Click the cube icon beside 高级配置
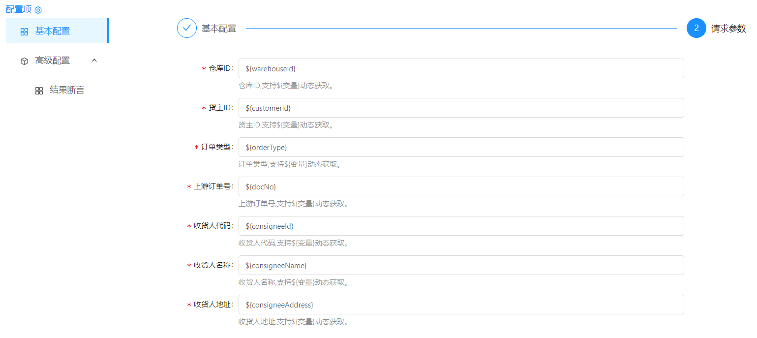 pos(24,61)
